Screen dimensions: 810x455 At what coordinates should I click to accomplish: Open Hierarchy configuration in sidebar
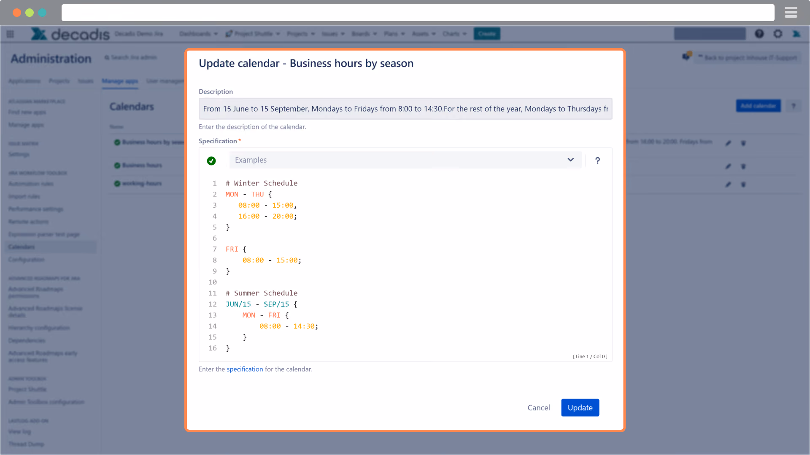tap(39, 328)
